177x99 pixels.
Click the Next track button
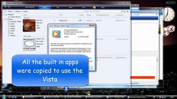(x=72, y=88)
